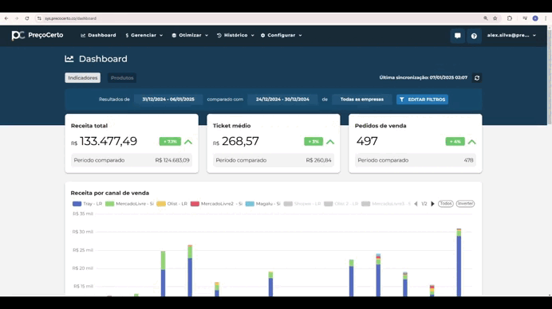Open the alex.silva user account dropdown

tap(511, 35)
